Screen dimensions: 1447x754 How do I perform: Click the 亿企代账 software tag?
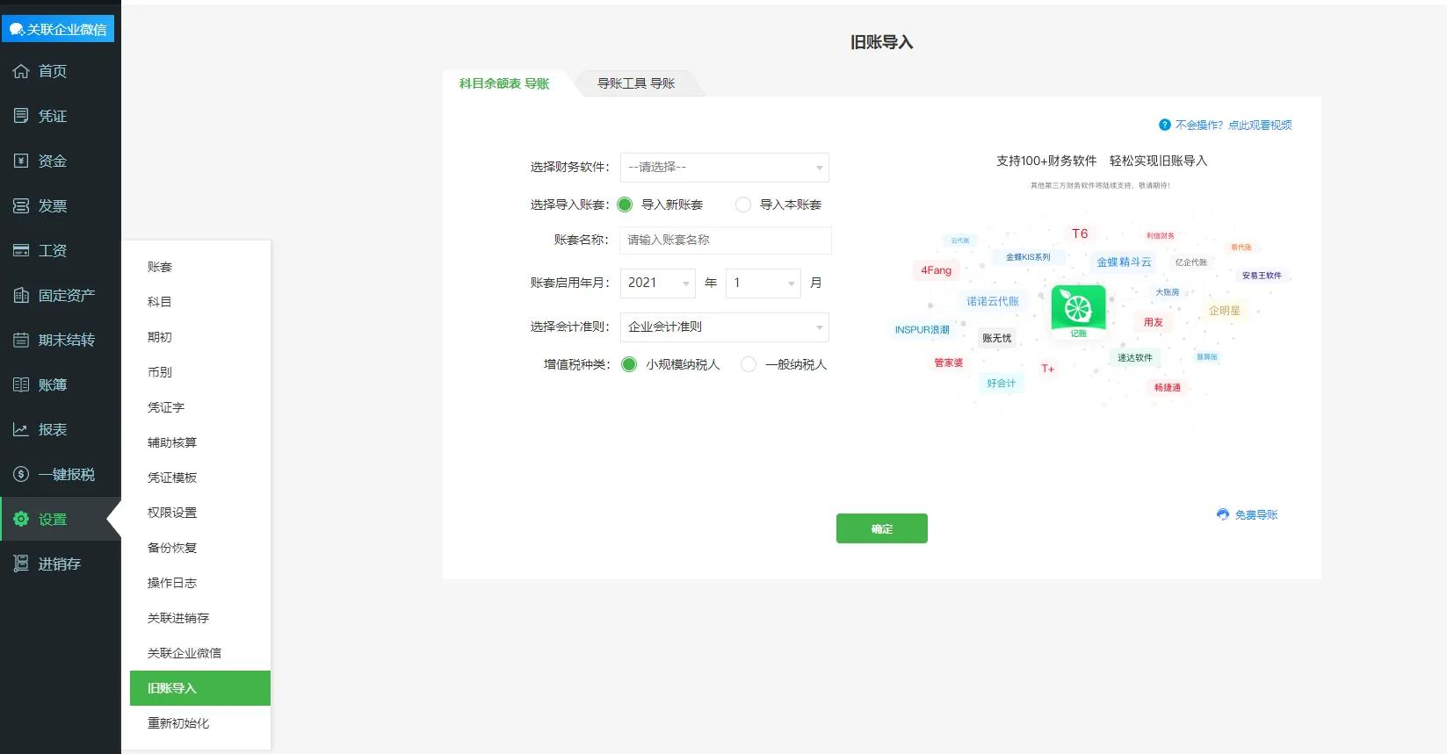pos(1191,262)
